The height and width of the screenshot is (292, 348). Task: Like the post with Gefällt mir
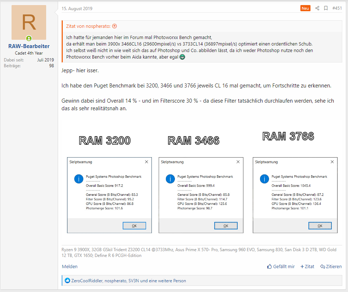click(281, 266)
